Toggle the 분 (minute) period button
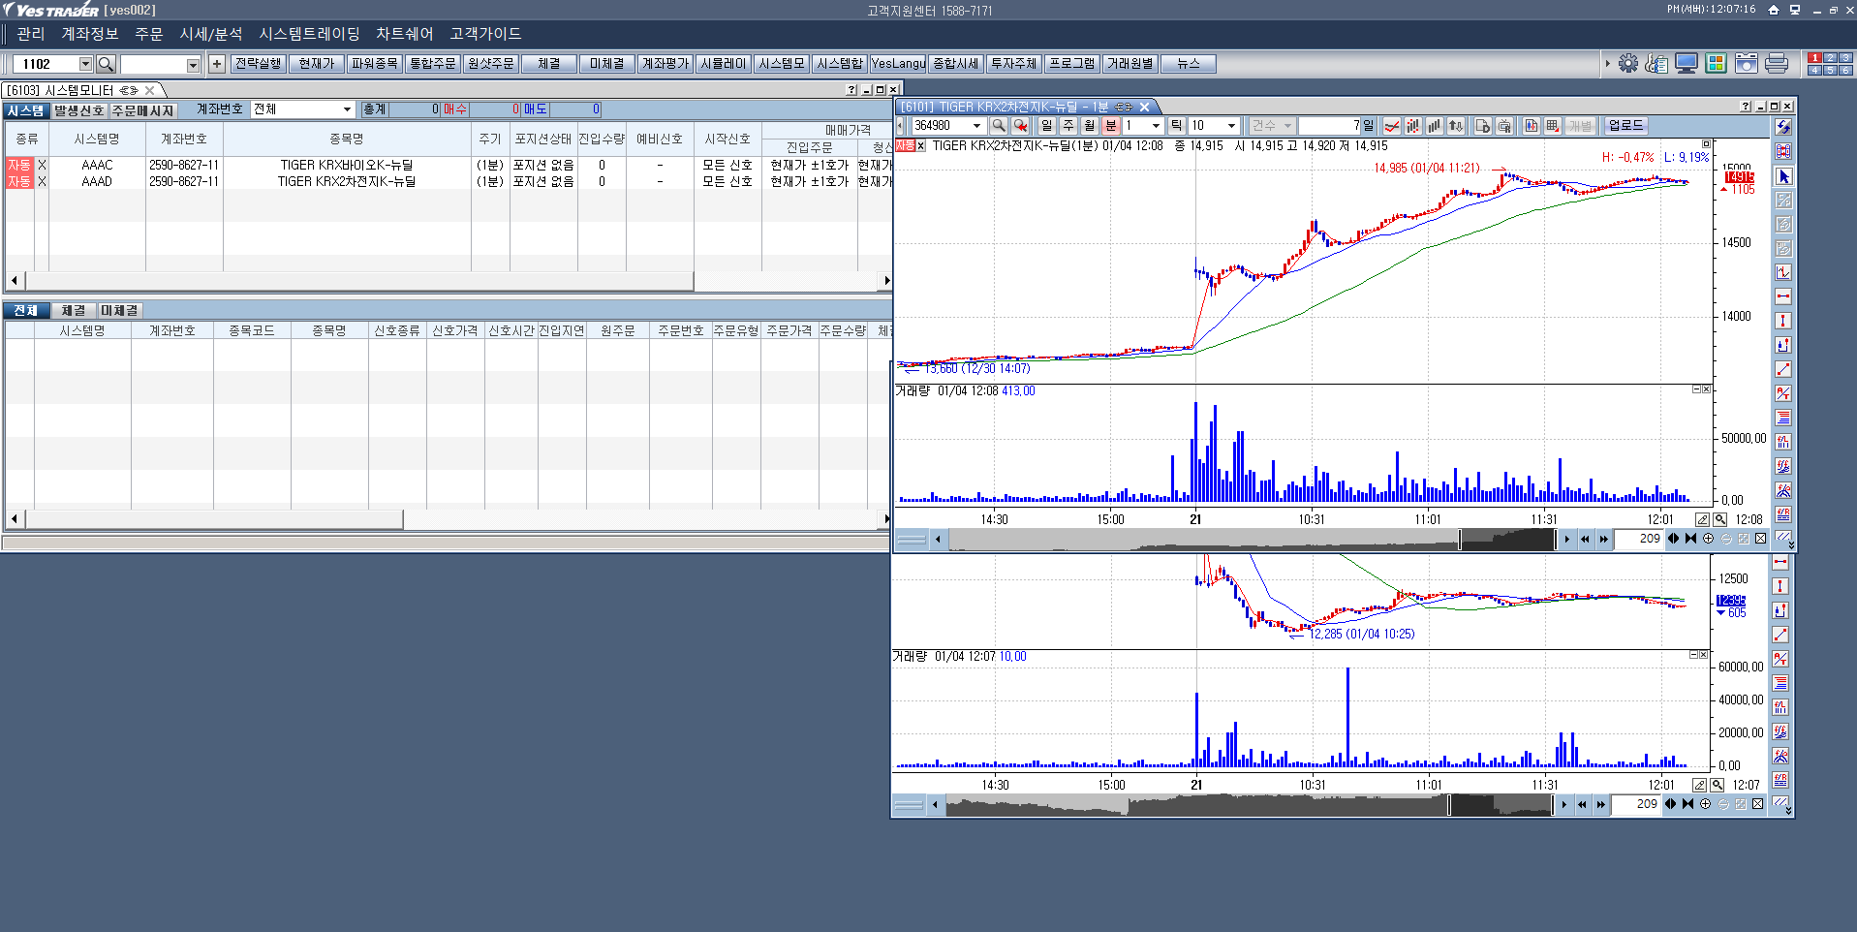Viewport: 1857px width, 932px height. (1111, 126)
